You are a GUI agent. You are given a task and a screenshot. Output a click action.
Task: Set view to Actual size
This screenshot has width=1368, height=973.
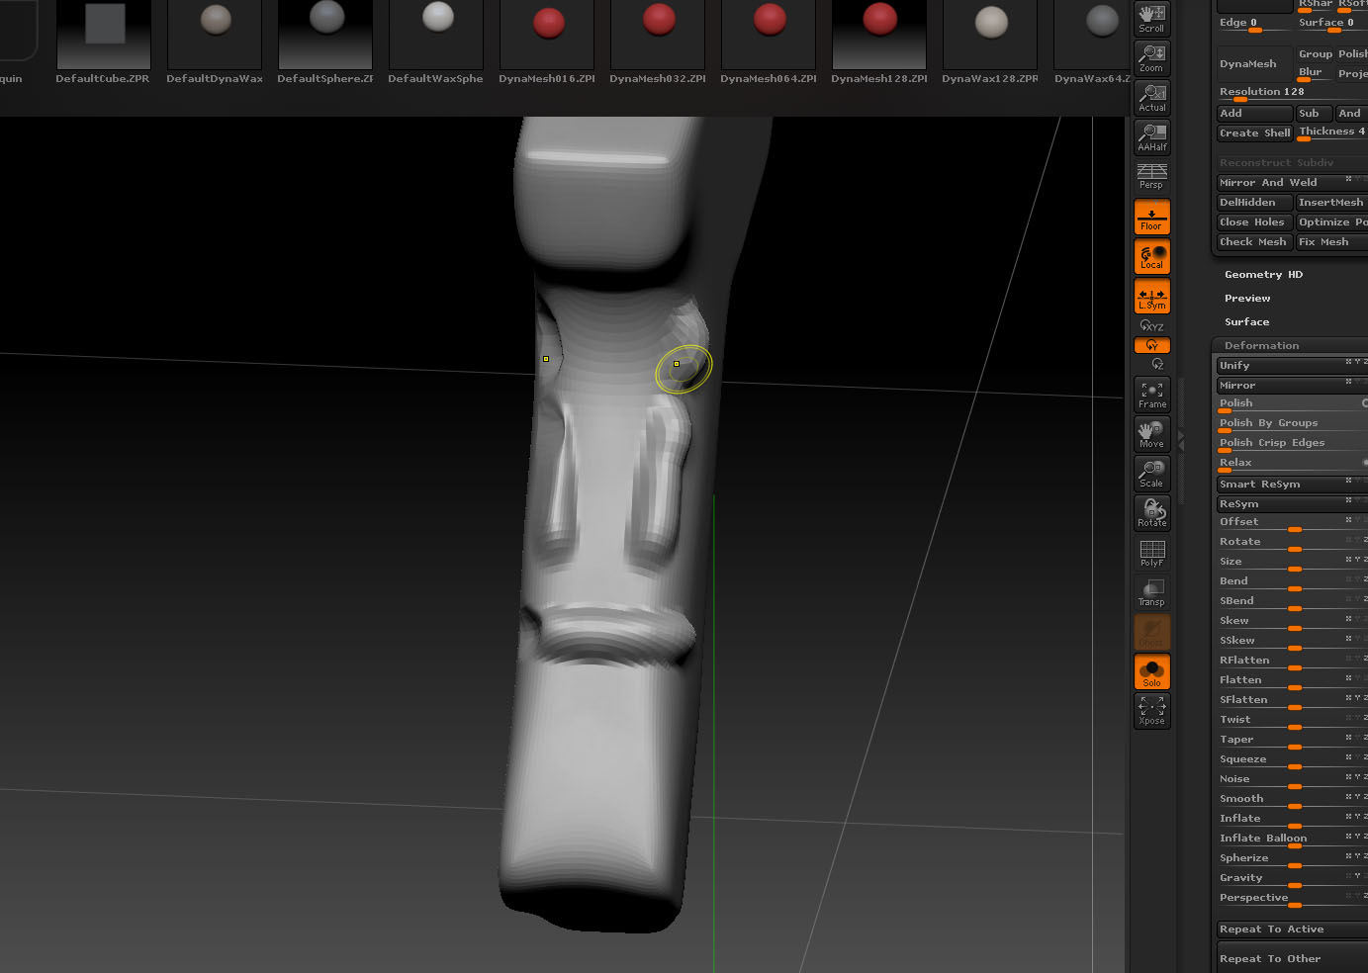point(1152,98)
